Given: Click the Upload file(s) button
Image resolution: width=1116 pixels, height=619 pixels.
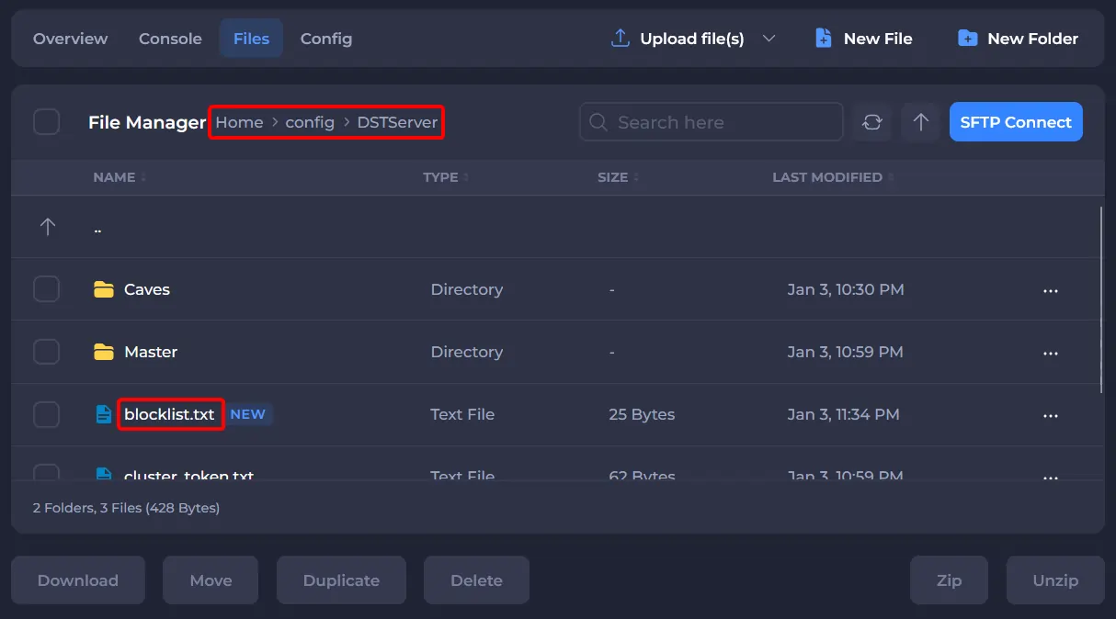Looking at the screenshot, I should point(691,39).
